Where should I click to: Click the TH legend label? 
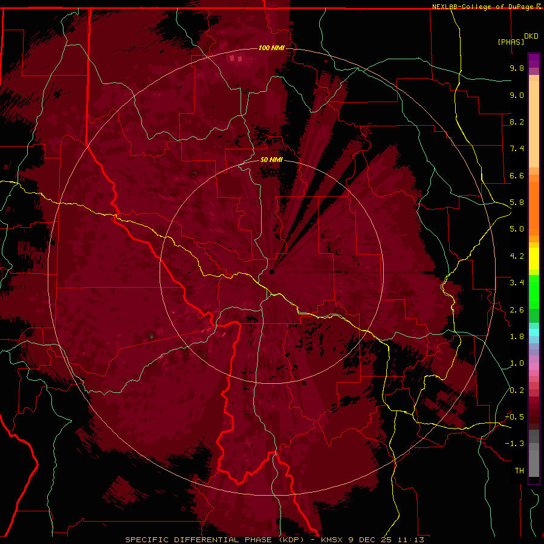pos(519,471)
